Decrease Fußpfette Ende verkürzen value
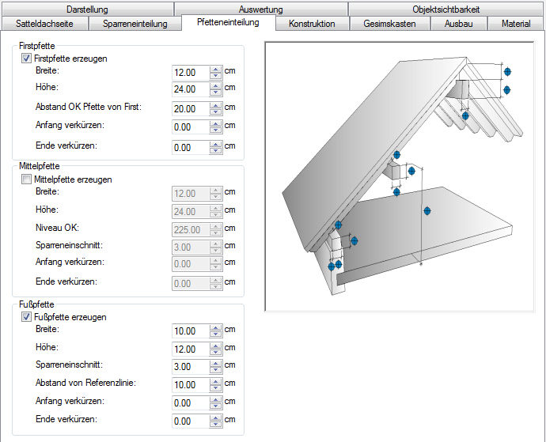Screen dimensions: 546x442 tap(216, 425)
